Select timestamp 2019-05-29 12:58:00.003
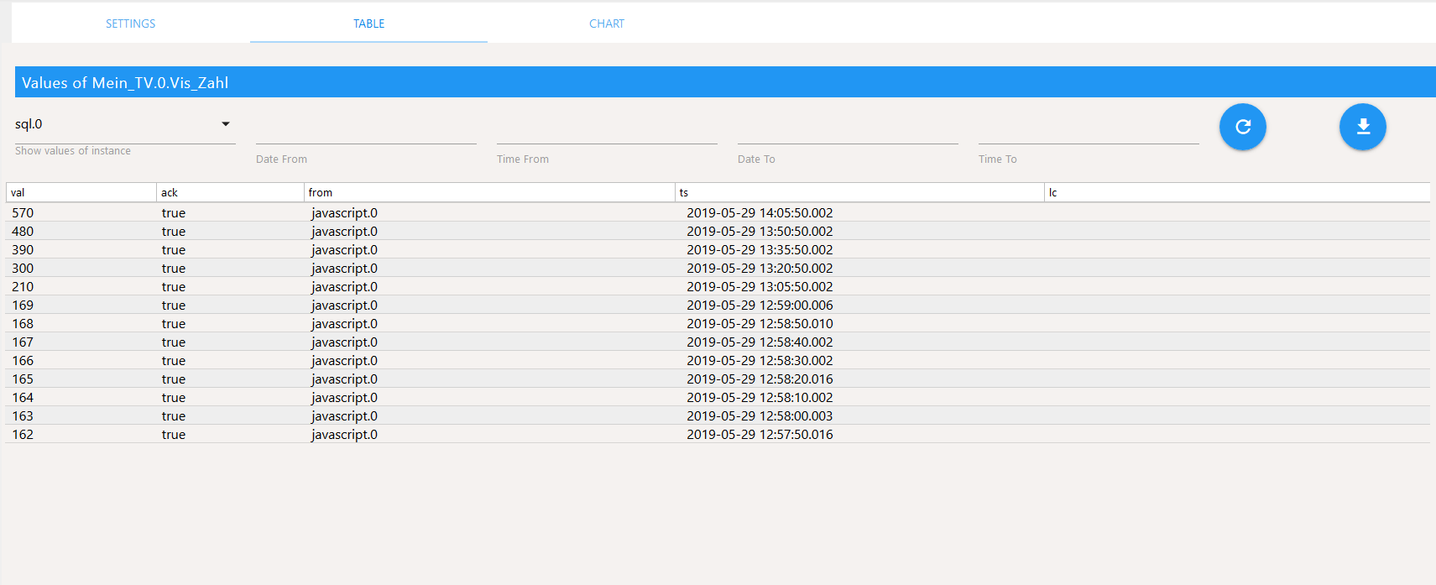The height and width of the screenshot is (585, 1436). [760, 416]
